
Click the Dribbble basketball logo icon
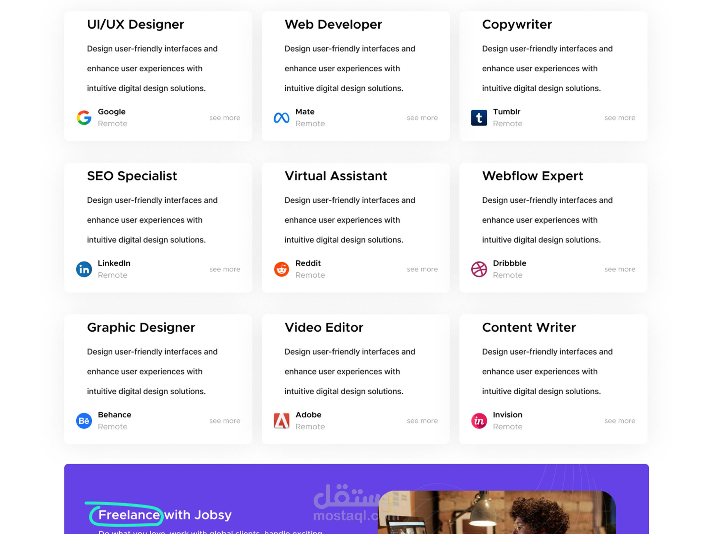click(x=479, y=269)
